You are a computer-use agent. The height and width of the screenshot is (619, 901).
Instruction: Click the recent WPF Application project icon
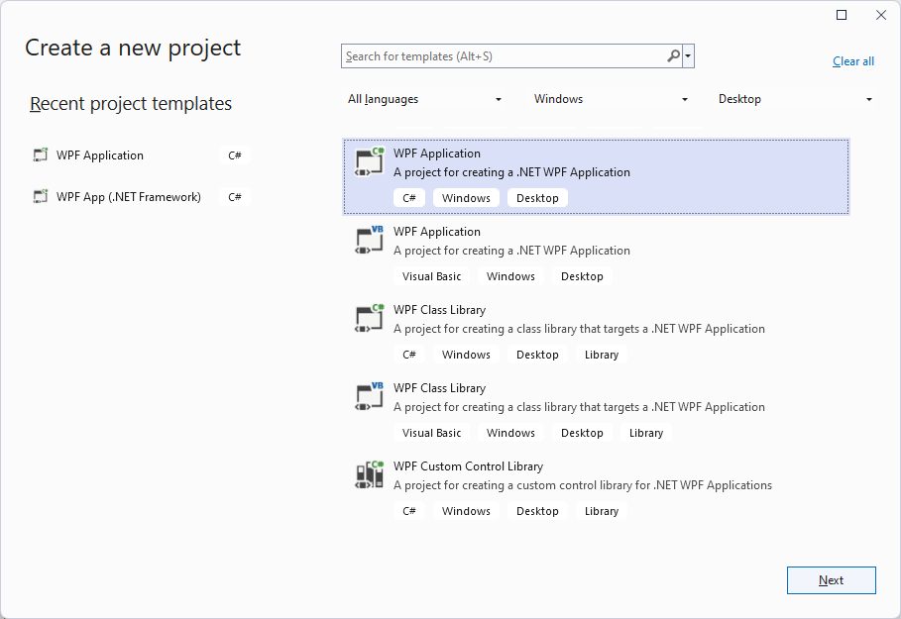[40, 155]
